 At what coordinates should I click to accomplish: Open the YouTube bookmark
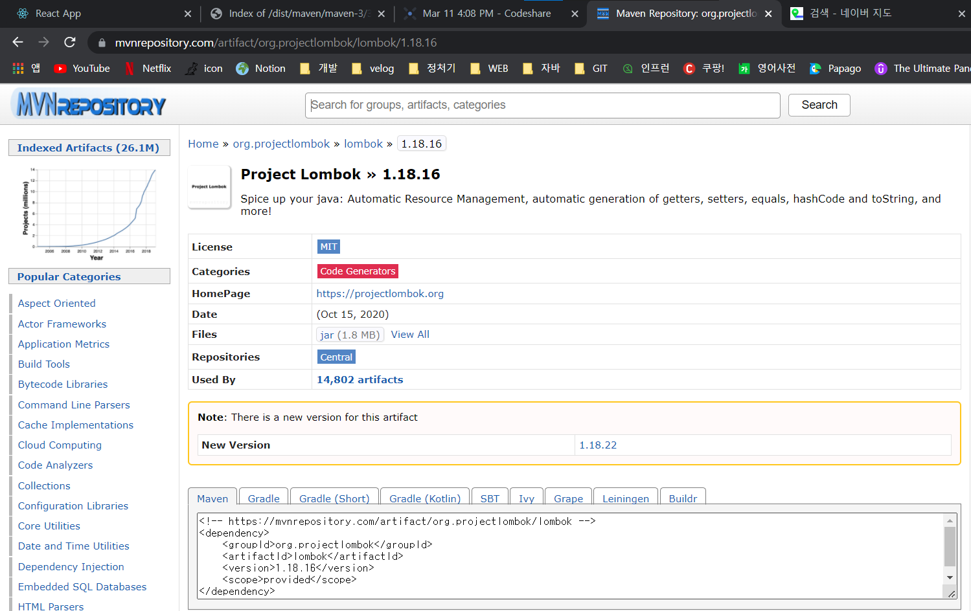pyautogui.click(x=82, y=68)
